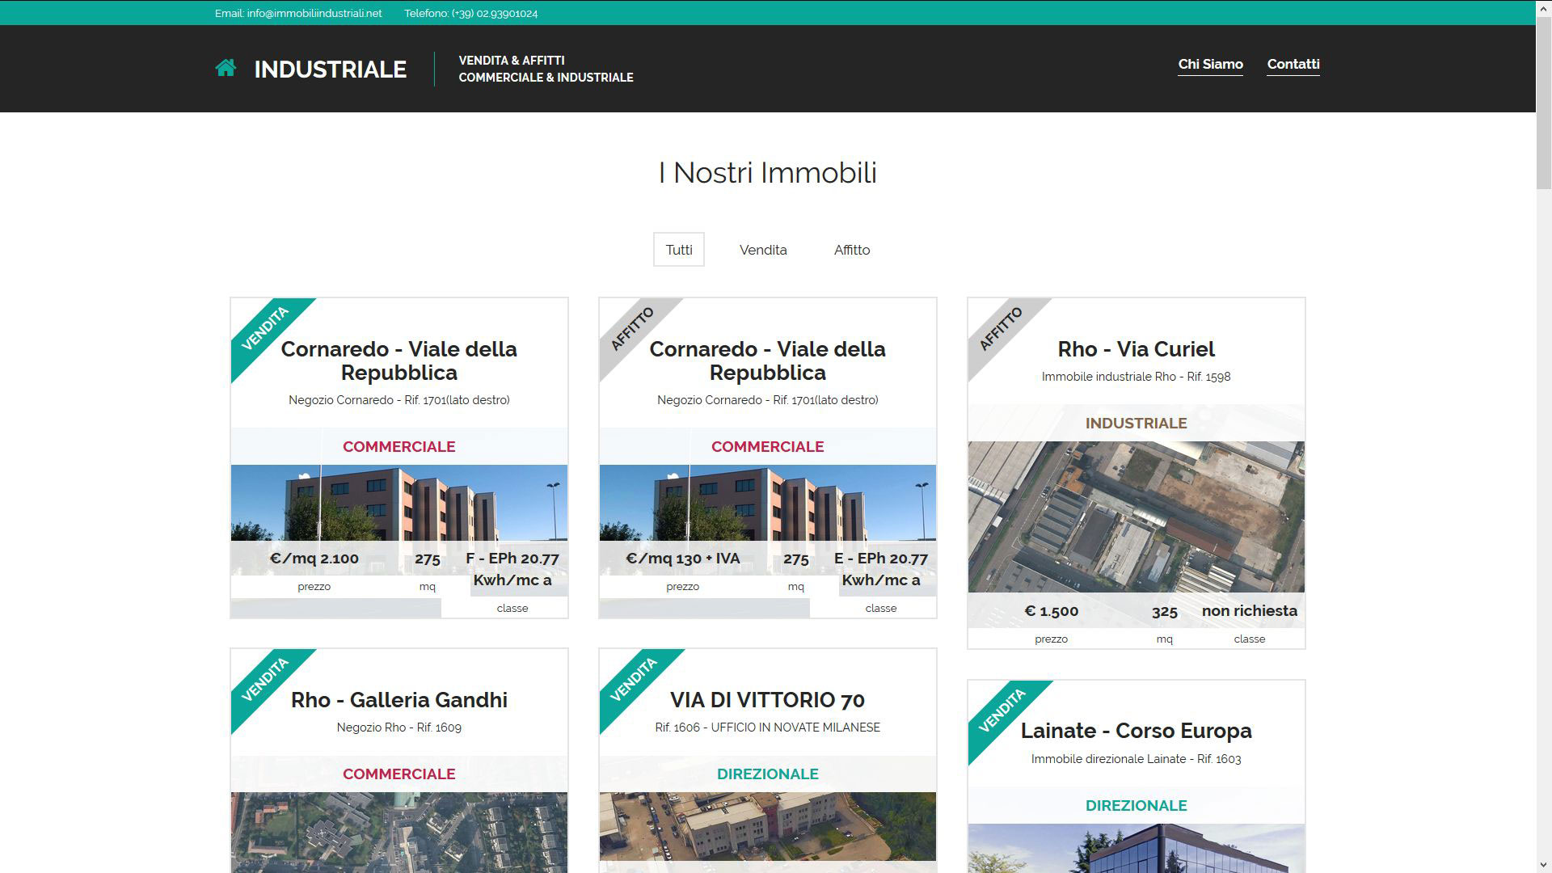
Task: Click the AFFITTO ribbon on Rho Via Curiel card
Action: click(1002, 329)
